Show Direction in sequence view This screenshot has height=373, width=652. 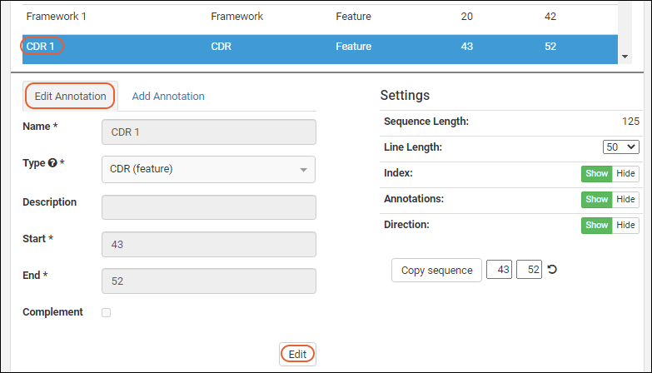[x=596, y=226]
